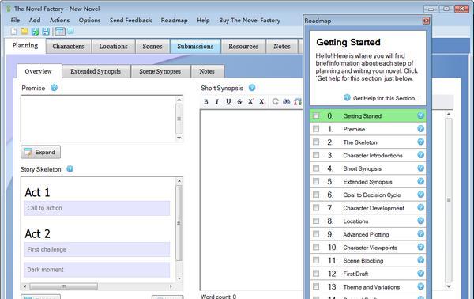This screenshot has width=474, height=299.
Task: Apply Bold in Short Synopsis editor
Action: pyautogui.click(x=206, y=102)
